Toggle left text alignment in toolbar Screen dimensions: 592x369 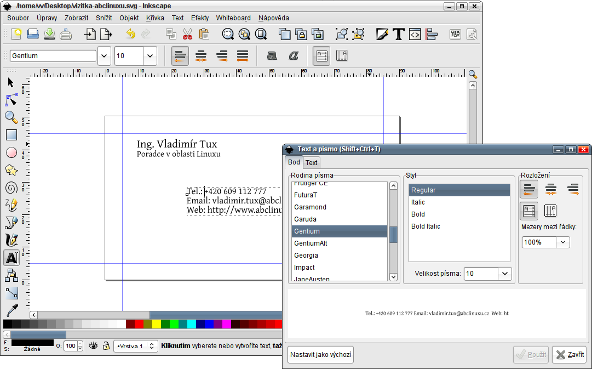click(x=180, y=56)
